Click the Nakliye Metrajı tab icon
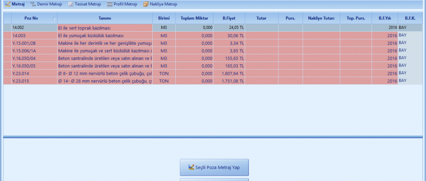Image resolution: width=426 pixels, height=181 pixels. [x=145, y=4]
